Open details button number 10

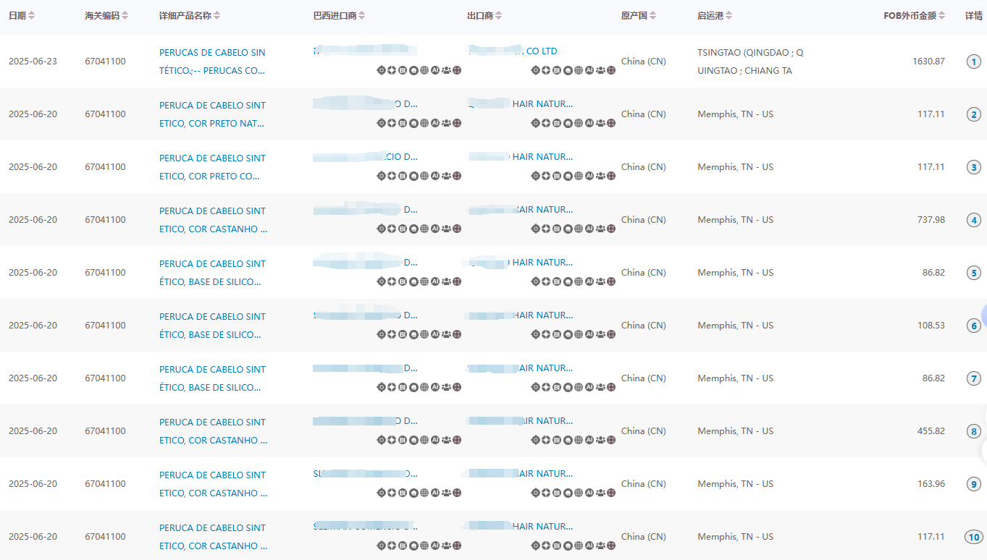click(974, 537)
